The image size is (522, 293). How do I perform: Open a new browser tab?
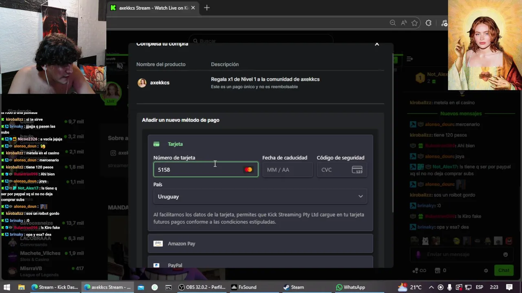tap(207, 8)
